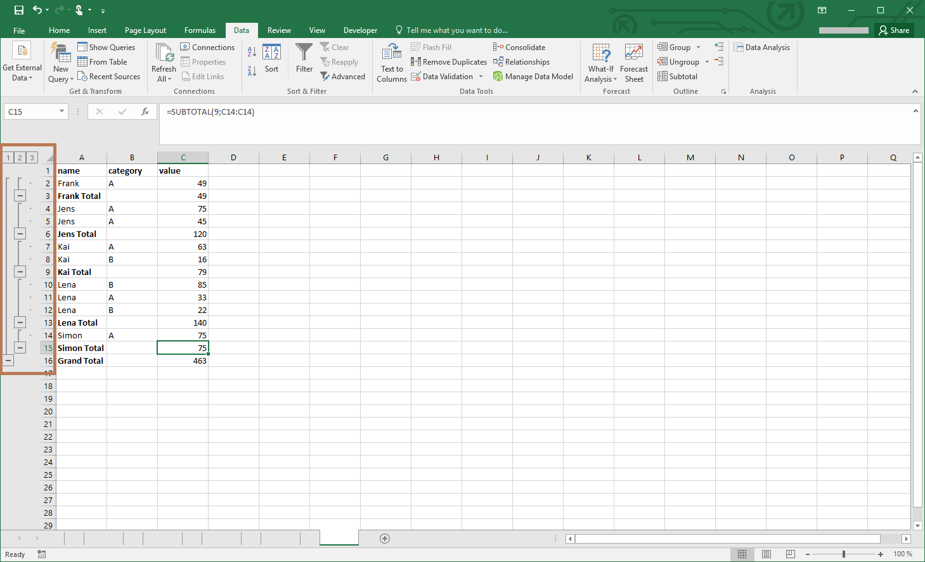Open the What-If Analysis dropdown
Screen dimensions: 925x562
click(x=600, y=63)
